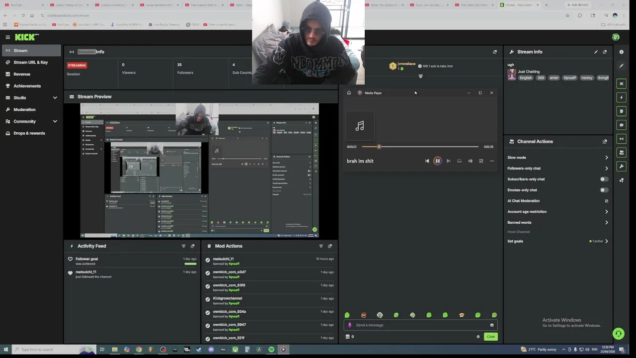Open the emote picker in the message box
The height and width of the screenshot is (358, 636).
[492, 325]
